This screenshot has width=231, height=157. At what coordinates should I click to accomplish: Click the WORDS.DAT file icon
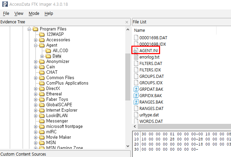click(x=136, y=121)
